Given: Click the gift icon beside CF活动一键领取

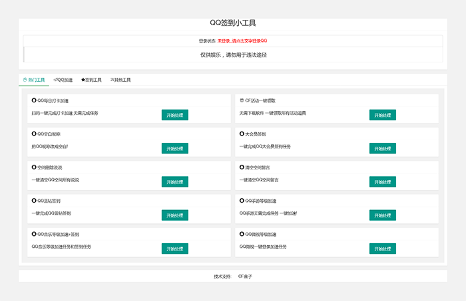Looking at the screenshot, I should 242,100.
